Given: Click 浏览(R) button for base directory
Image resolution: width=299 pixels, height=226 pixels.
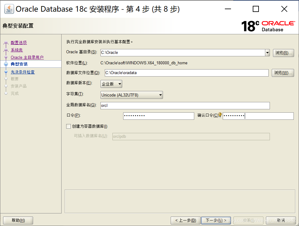Looking at the screenshot, I should (x=283, y=53).
